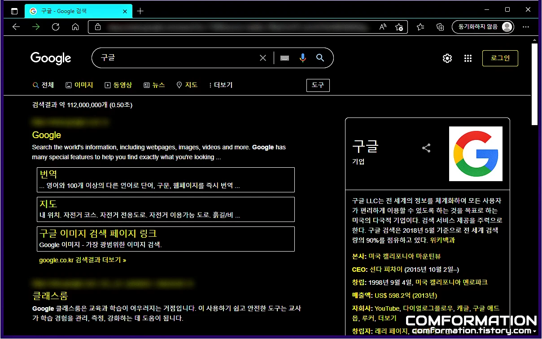Open the 지도 sitelink result
Screen dimensions: 542x339
click(48, 204)
